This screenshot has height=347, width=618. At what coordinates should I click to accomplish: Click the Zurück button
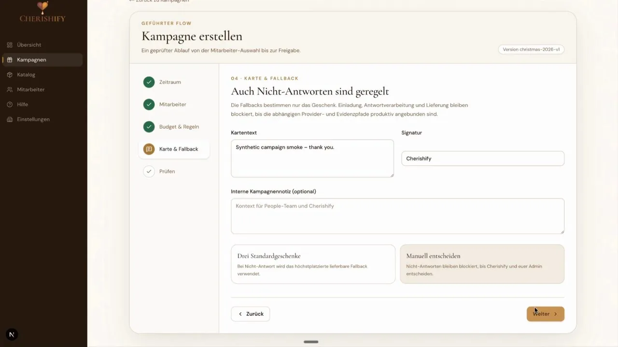(x=250, y=314)
